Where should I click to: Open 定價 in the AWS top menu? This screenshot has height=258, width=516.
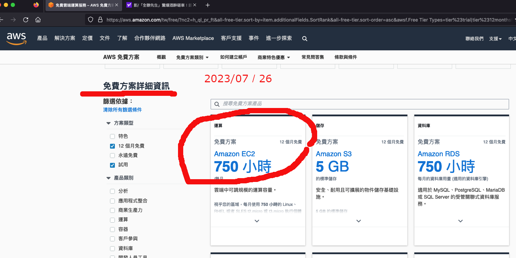[x=87, y=38]
